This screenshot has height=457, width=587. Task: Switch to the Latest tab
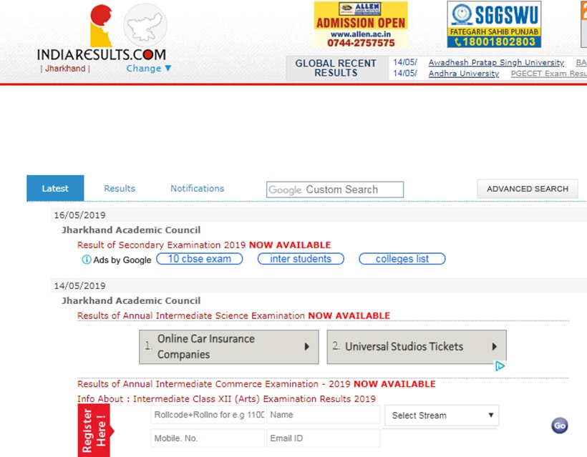pos(55,188)
